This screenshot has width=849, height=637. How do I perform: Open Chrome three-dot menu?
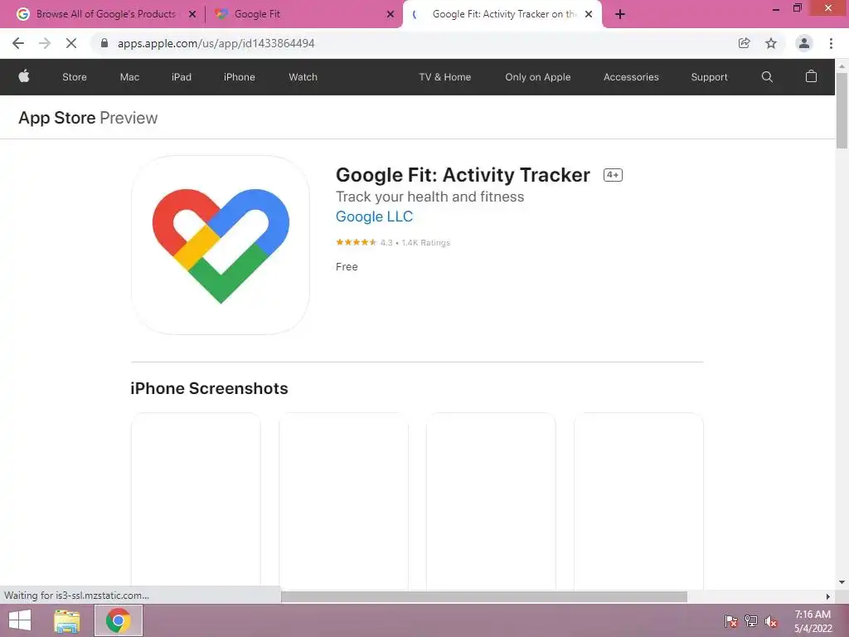tap(831, 43)
